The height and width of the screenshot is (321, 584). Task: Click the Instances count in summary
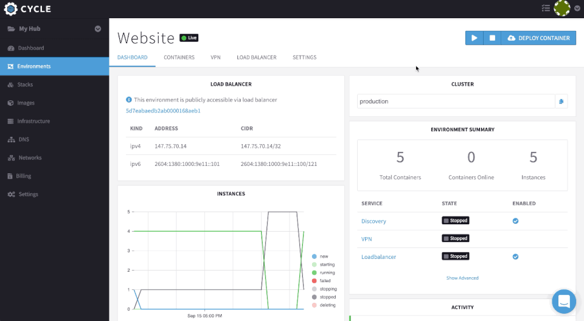pyautogui.click(x=534, y=157)
